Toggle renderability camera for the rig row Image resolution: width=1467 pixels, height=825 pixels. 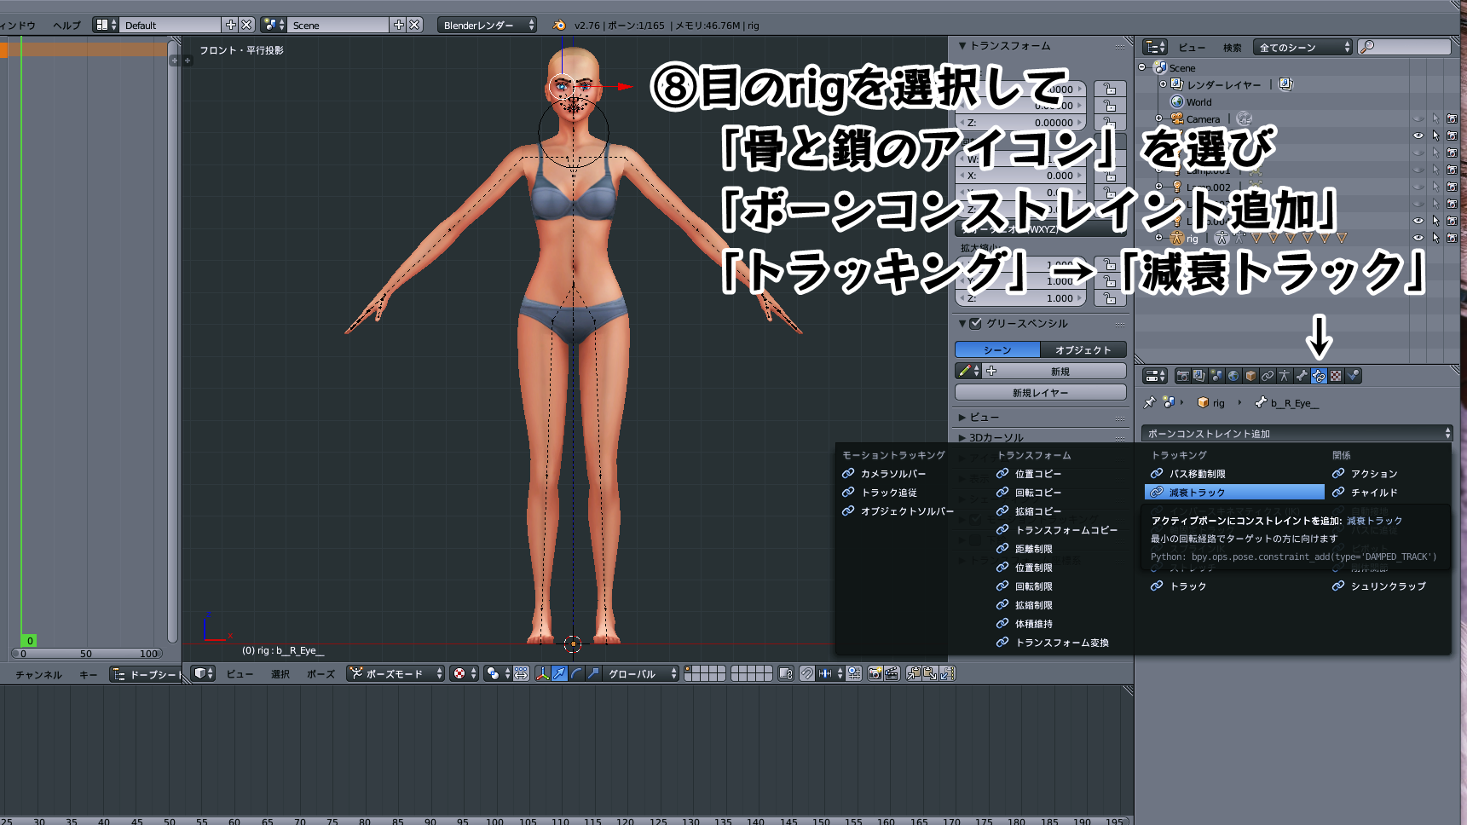(x=1452, y=238)
